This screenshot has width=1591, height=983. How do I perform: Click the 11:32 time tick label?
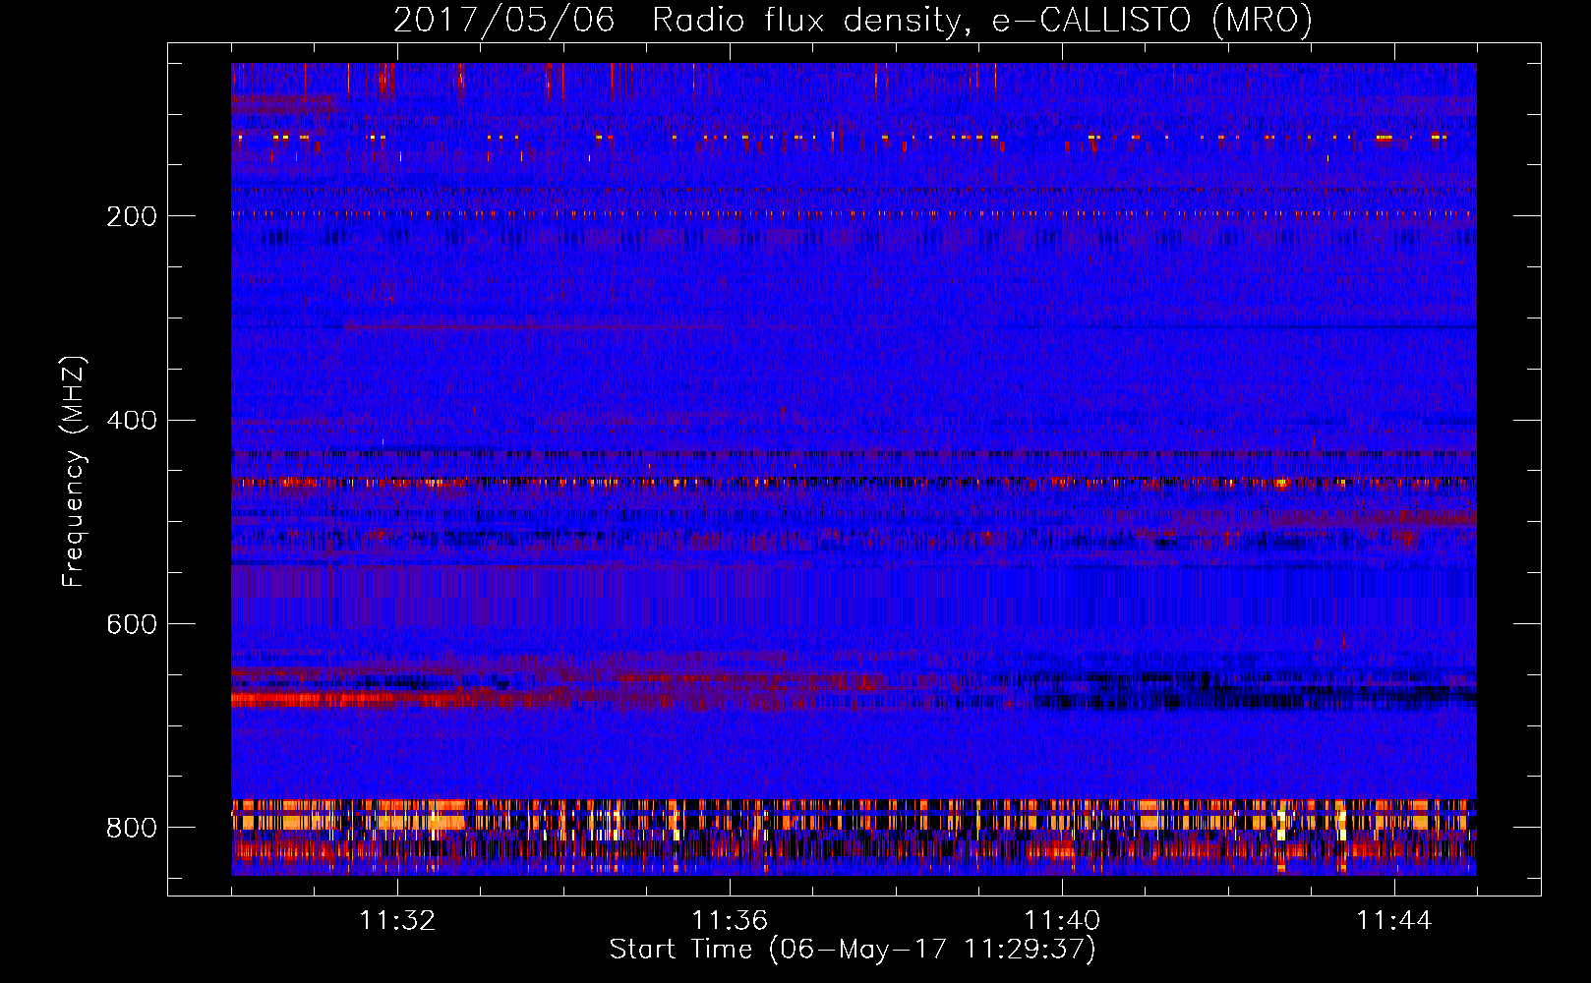(397, 921)
